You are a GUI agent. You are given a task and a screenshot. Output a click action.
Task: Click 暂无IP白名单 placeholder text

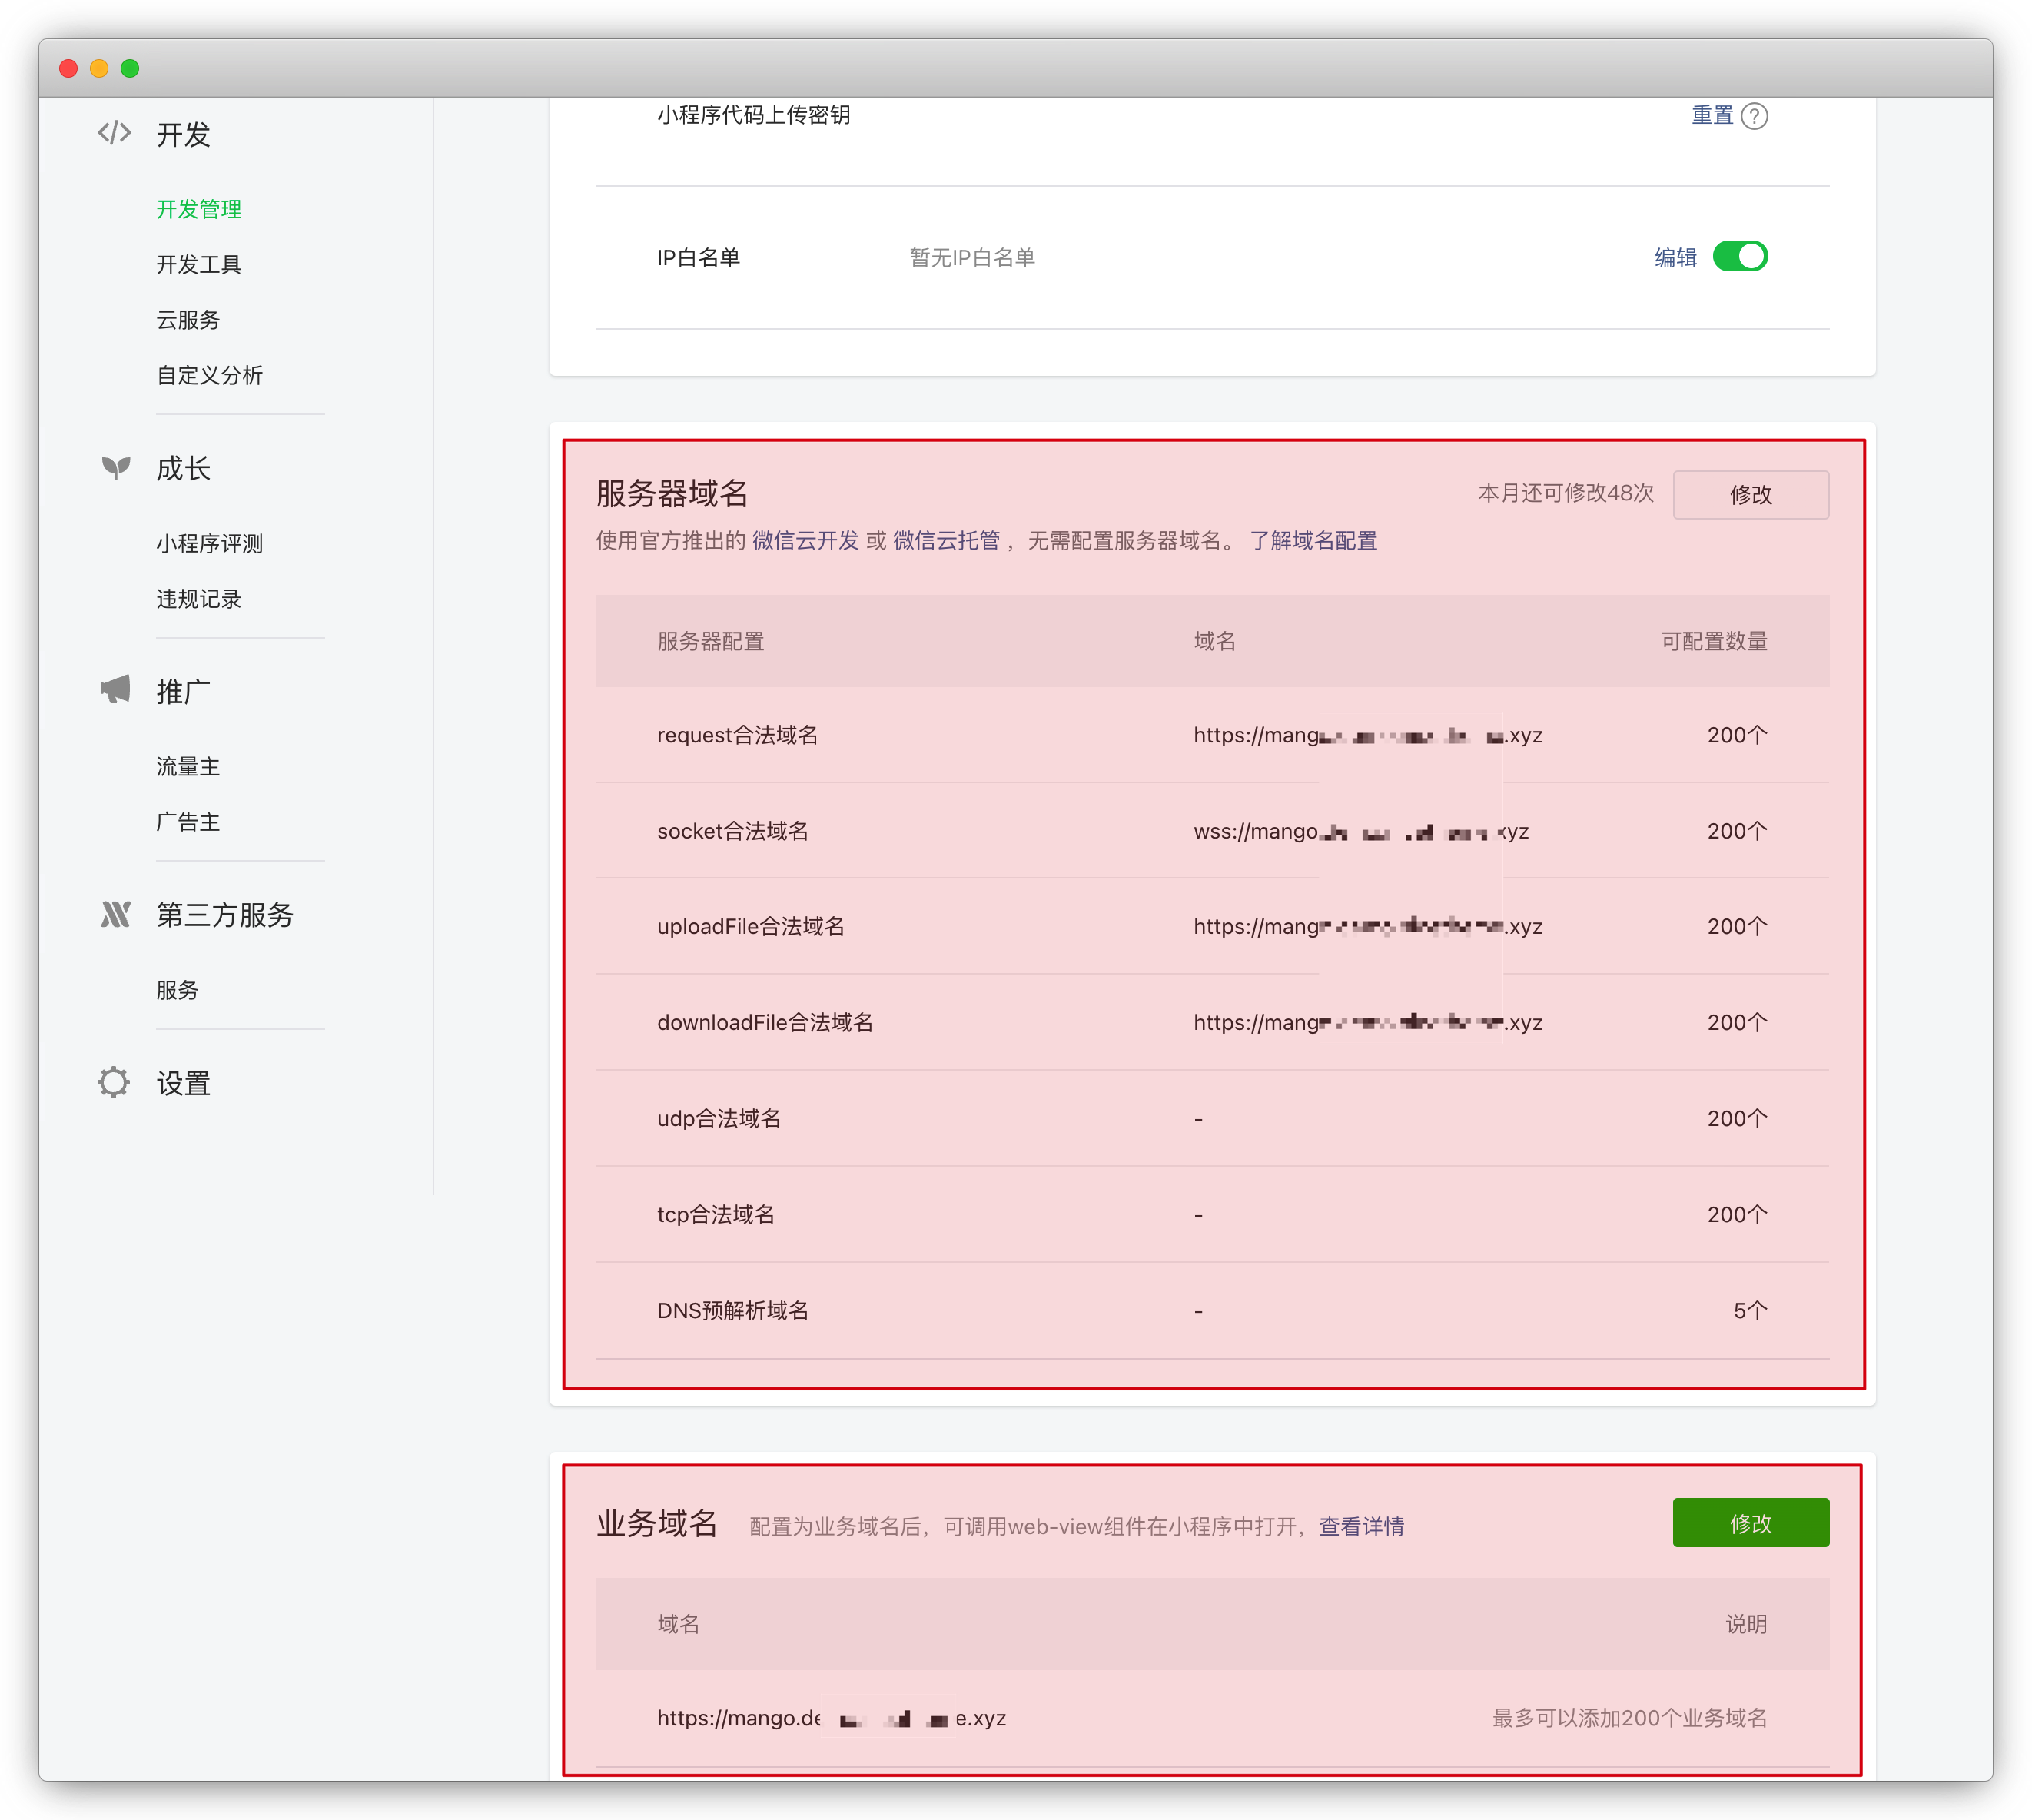click(972, 258)
